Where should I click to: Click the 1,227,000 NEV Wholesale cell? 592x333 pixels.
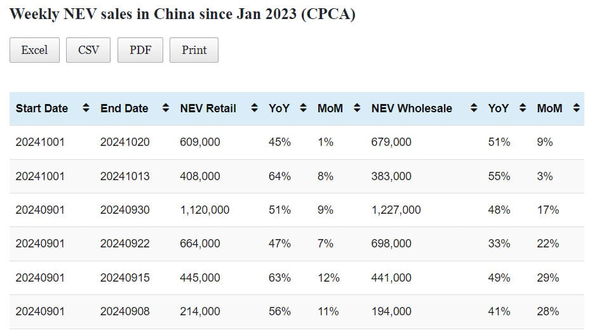point(396,210)
